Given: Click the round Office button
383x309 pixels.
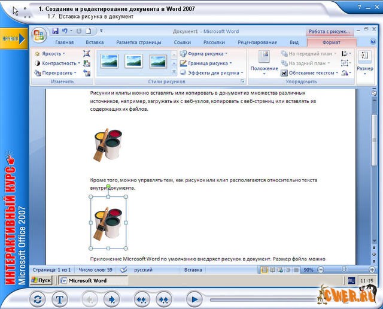Looking at the screenshot, I should coord(39,35).
